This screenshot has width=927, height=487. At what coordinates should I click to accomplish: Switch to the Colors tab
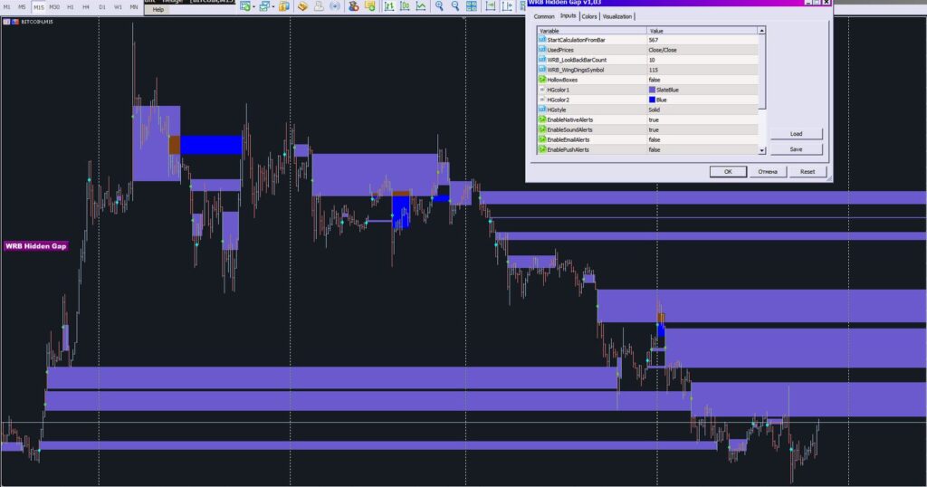coord(589,16)
